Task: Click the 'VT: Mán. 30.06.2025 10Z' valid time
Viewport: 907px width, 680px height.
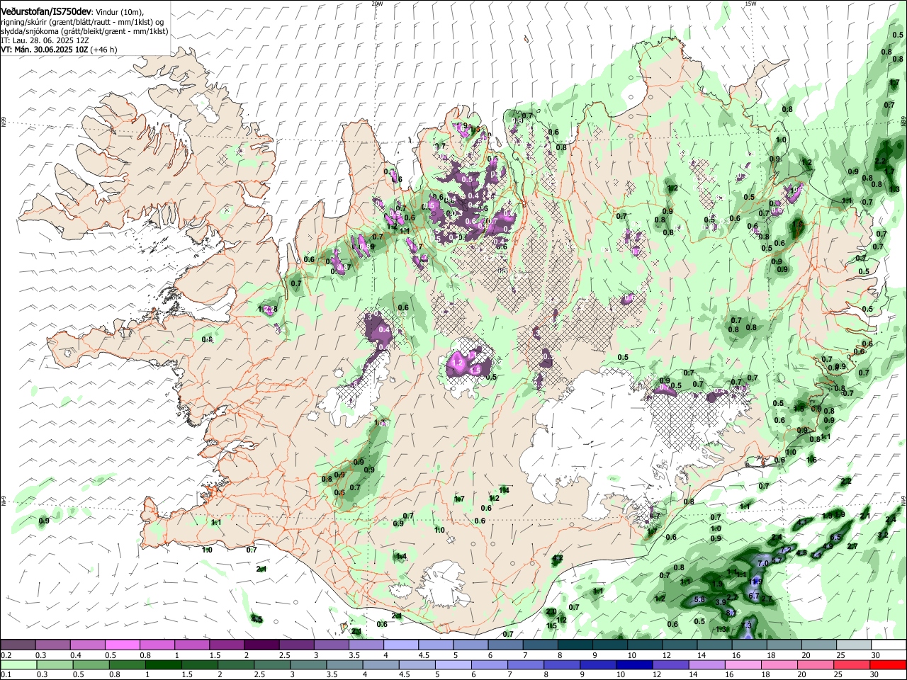Action: pos(45,50)
